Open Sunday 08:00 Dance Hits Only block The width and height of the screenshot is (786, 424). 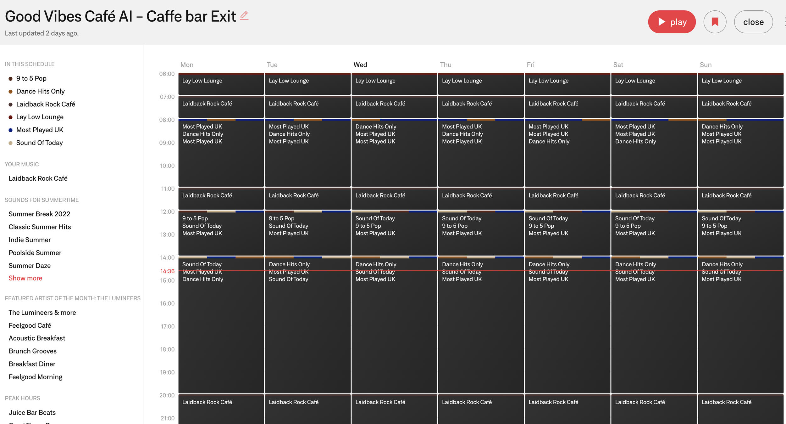[x=741, y=153]
